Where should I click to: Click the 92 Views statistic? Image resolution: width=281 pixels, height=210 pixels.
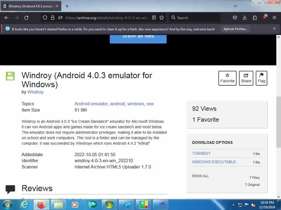(x=204, y=109)
